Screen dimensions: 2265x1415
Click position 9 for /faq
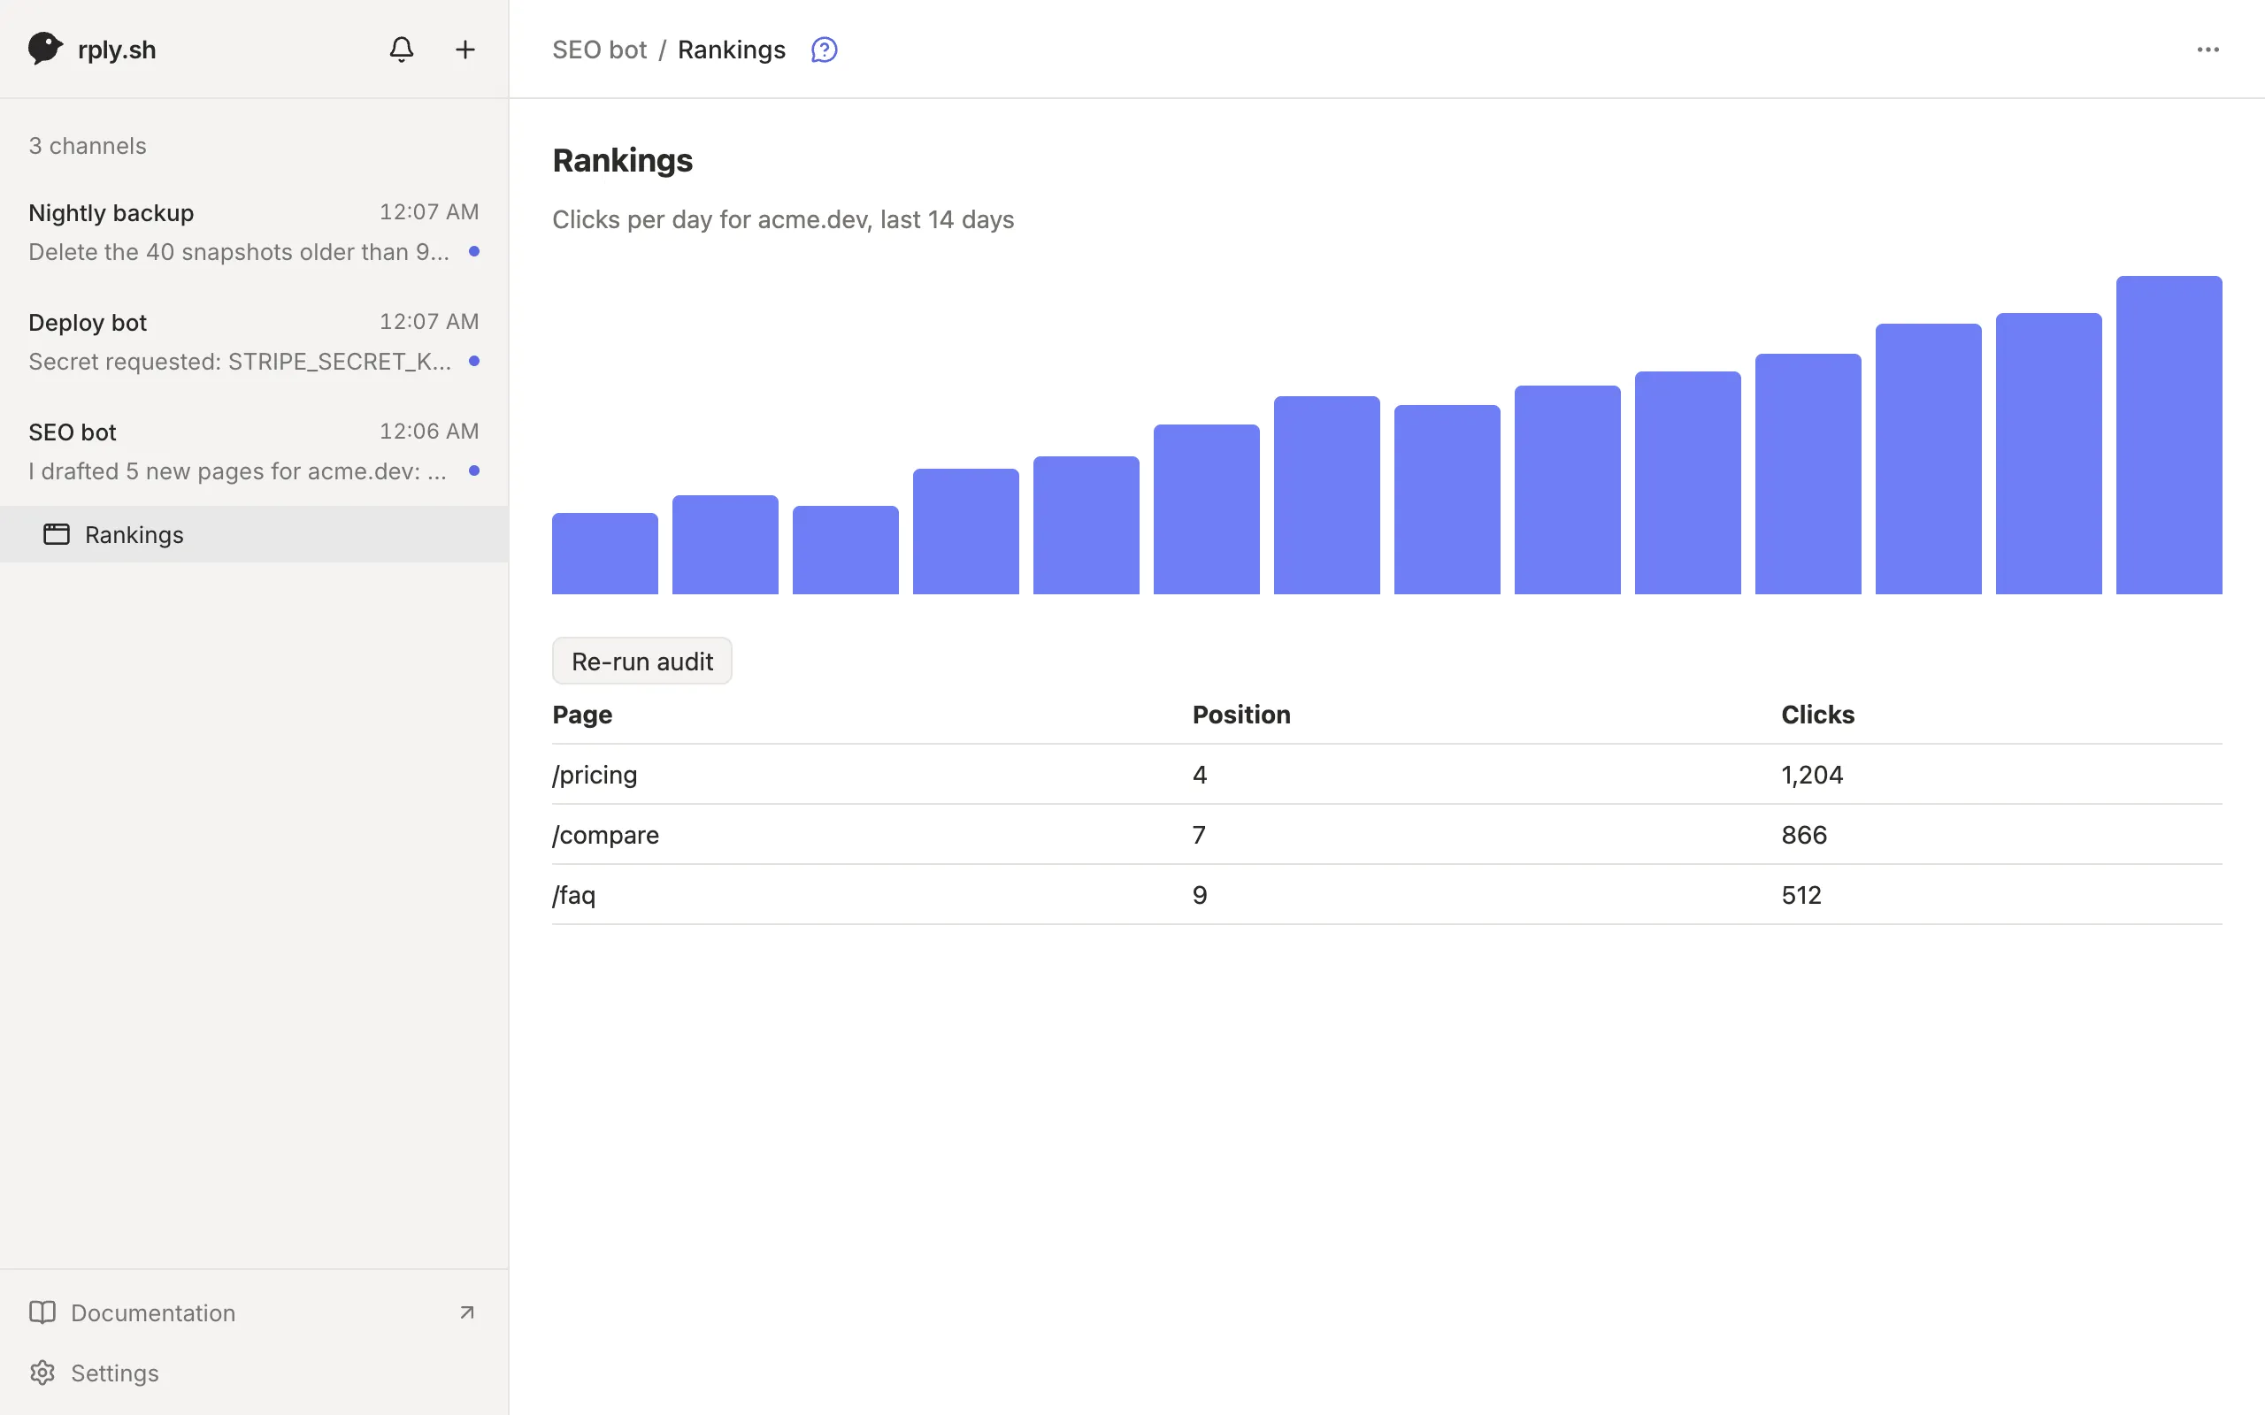[1200, 895]
